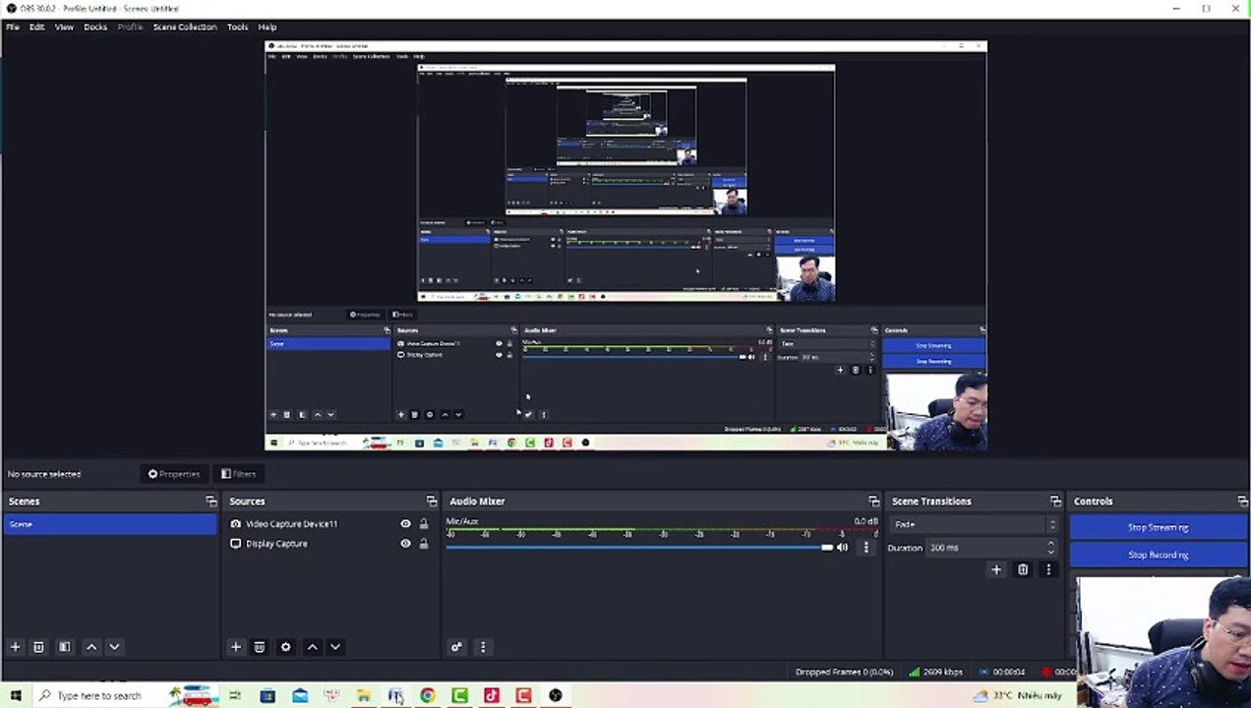The image size is (1251, 708).
Task: Click the Stop Streaming button
Action: click(1158, 527)
